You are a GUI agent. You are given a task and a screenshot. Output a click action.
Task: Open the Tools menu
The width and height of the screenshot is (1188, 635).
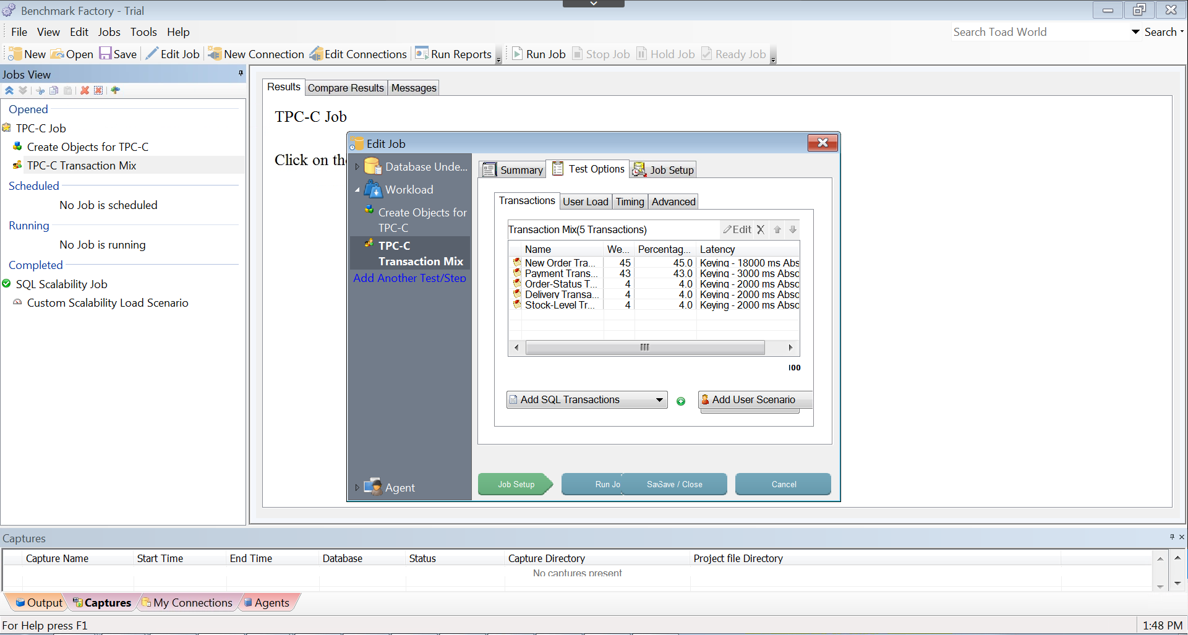pos(143,32)
